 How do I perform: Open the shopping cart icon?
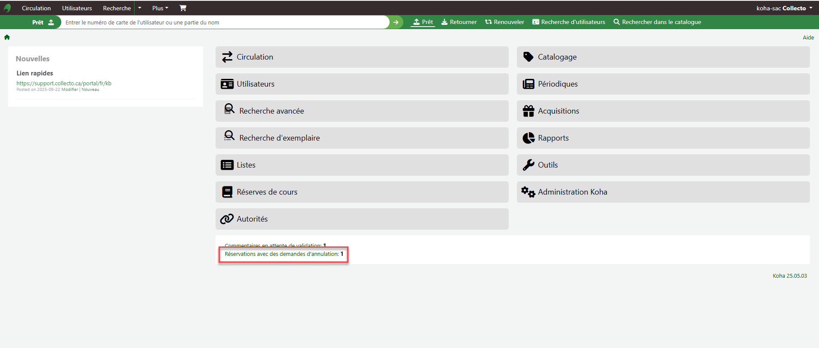183,8
